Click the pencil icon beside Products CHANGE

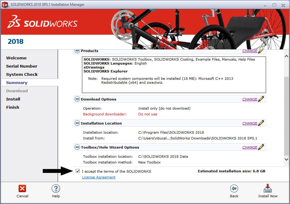tap(261, 51)
